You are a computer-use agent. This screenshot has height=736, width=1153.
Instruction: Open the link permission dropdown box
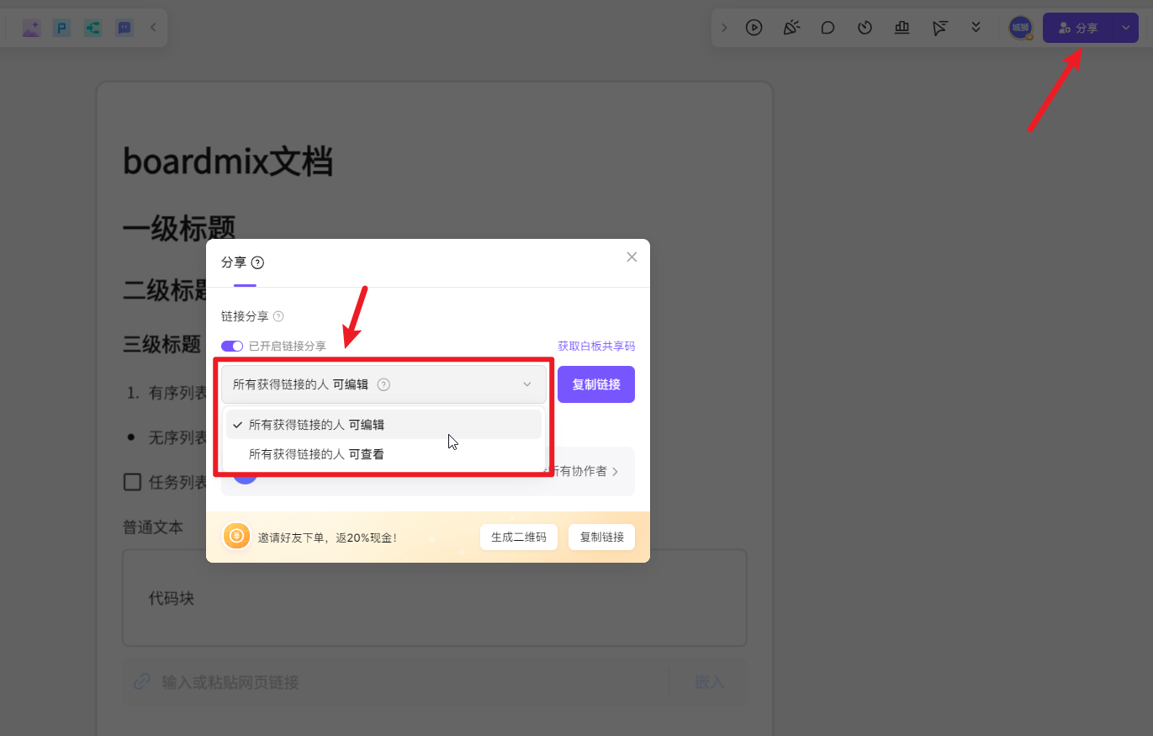pos(383,384)
